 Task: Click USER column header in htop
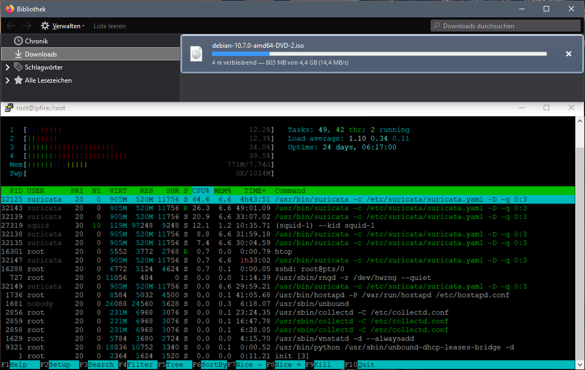[x=35, y=191]
